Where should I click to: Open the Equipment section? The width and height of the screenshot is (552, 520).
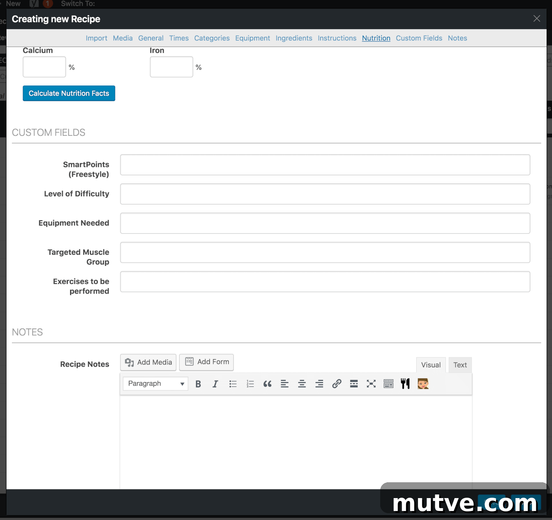coord(252,38)
